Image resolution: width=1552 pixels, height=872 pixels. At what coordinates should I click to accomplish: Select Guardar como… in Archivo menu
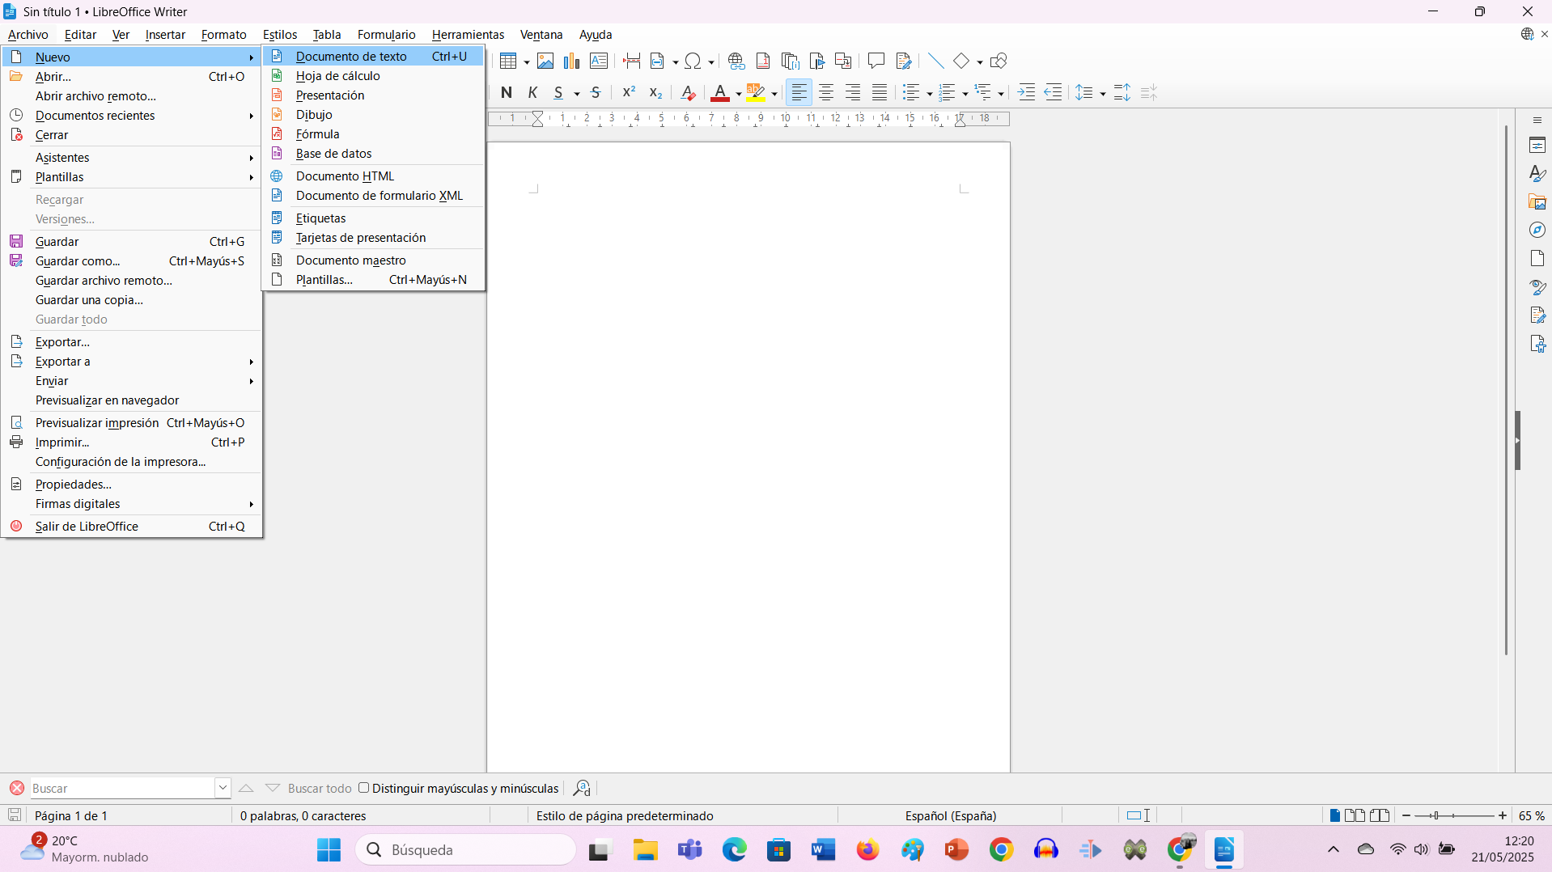coord(78,261)
